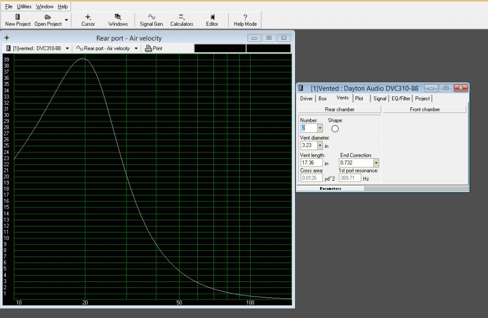
Task: Click the cross area unit label 'yd^2'
Action: [330, 179]
